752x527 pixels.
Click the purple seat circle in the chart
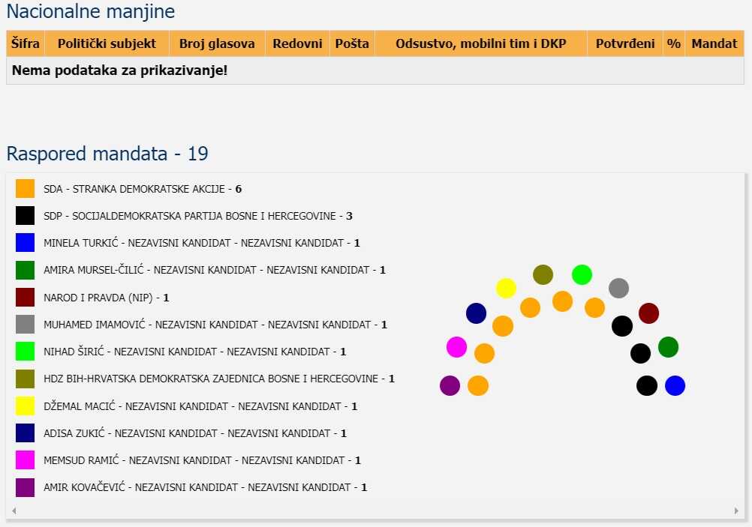(450, 385)
